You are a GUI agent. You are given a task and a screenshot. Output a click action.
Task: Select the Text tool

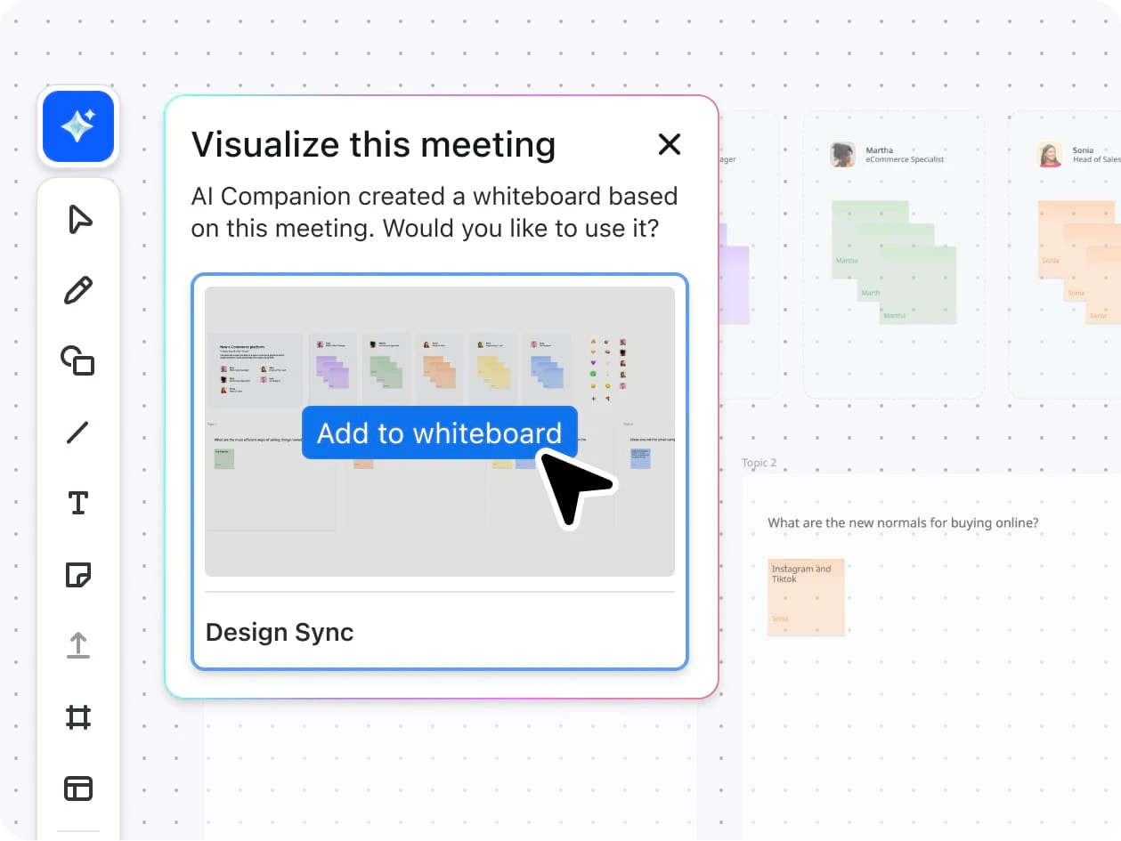click(x=78, y=503)
